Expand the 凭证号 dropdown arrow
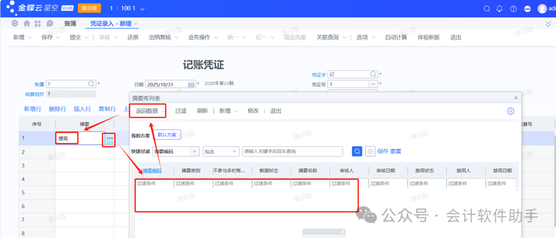 click(373, 84)
